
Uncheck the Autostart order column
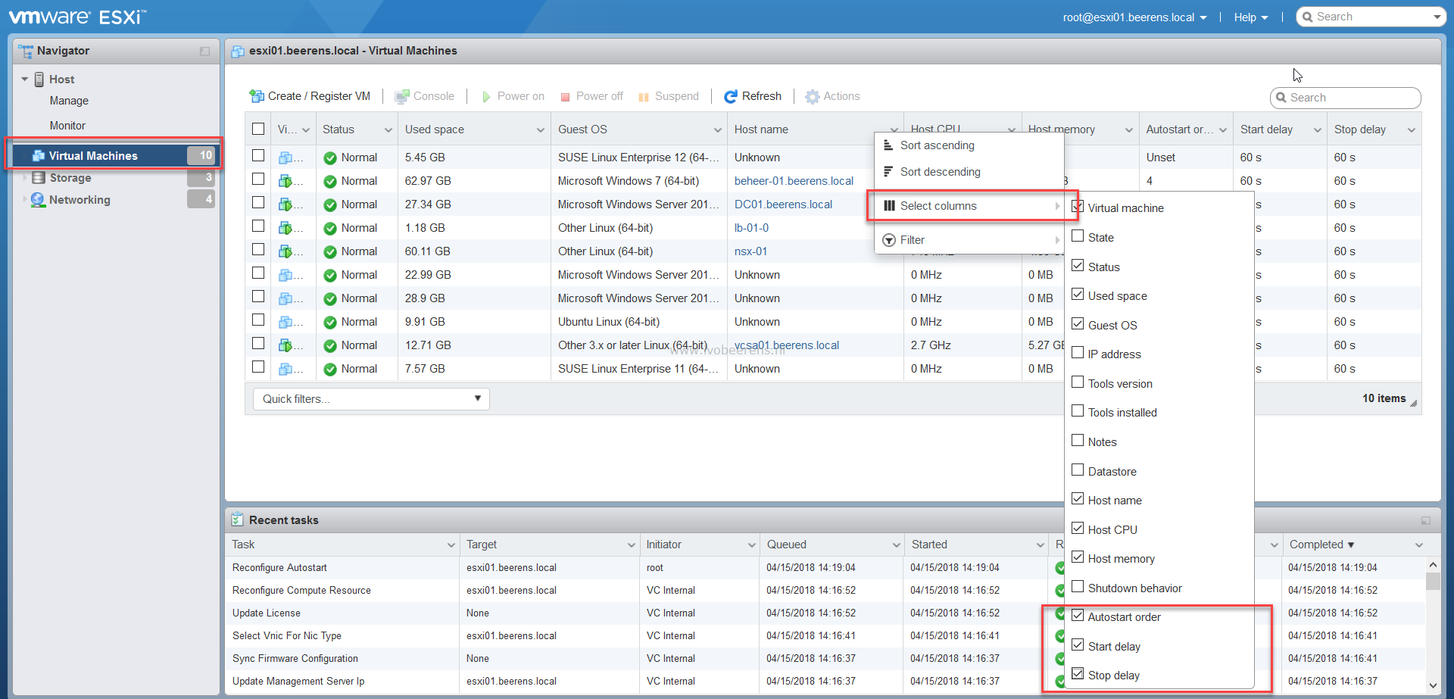(1078, 615)
